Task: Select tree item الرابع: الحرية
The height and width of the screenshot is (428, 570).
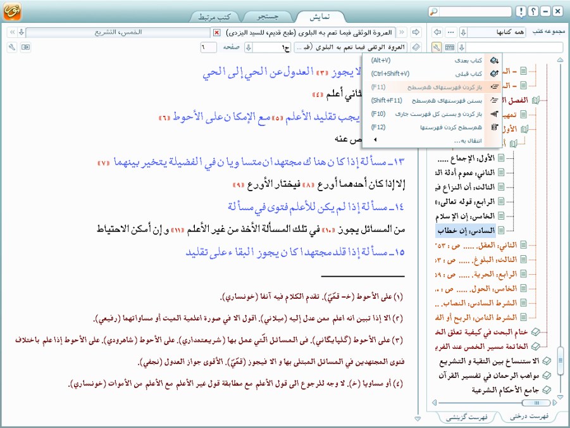Action: pyautogui.click(x=476, y=274)
